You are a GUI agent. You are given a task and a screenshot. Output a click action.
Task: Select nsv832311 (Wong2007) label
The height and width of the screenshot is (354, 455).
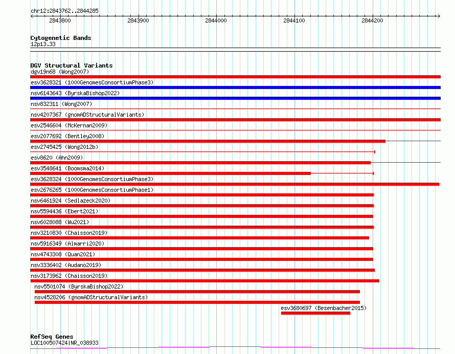(61, 104)
